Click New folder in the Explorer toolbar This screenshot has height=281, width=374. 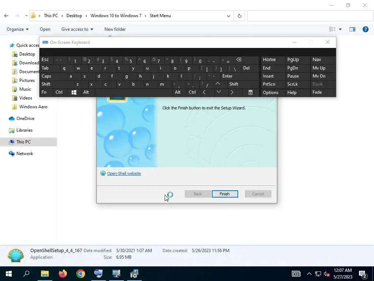(115, 29)
